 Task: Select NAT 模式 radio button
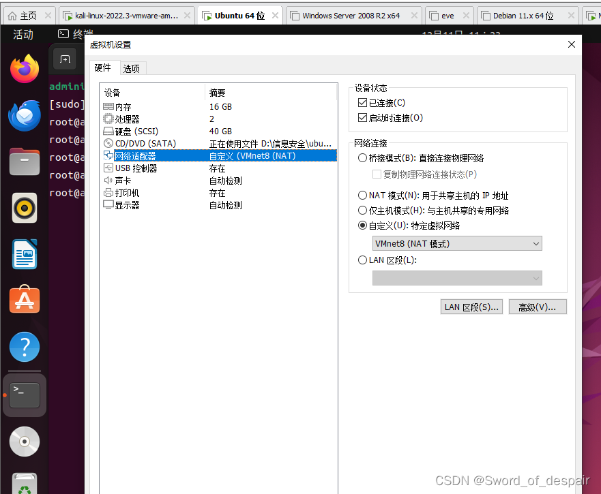tap(362, 196)
